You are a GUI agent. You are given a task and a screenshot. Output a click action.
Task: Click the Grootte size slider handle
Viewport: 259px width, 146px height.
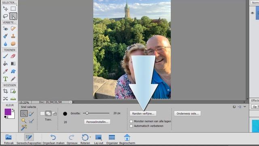pos(87,113)
